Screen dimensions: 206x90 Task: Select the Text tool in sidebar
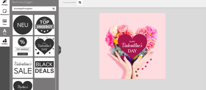[5, 32]
